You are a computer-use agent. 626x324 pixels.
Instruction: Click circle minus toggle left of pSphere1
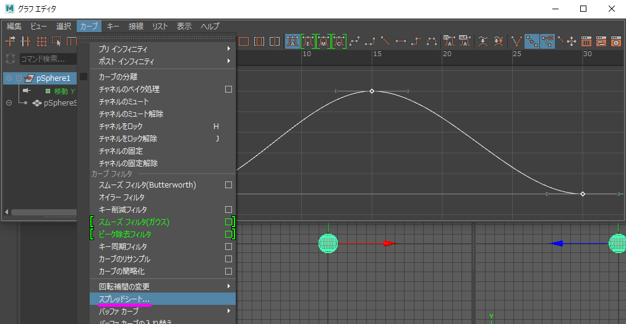tap(9, 78)
